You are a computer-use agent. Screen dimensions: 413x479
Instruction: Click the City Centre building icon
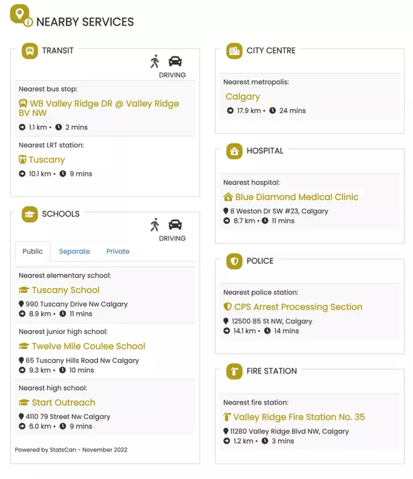tap(234, 51)
